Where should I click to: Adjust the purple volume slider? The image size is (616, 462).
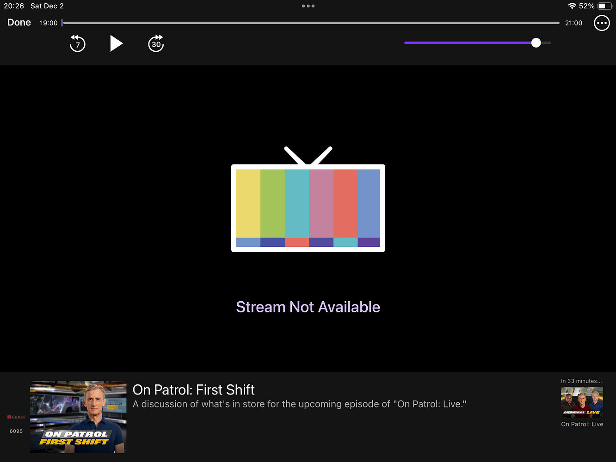pos(536,43)
